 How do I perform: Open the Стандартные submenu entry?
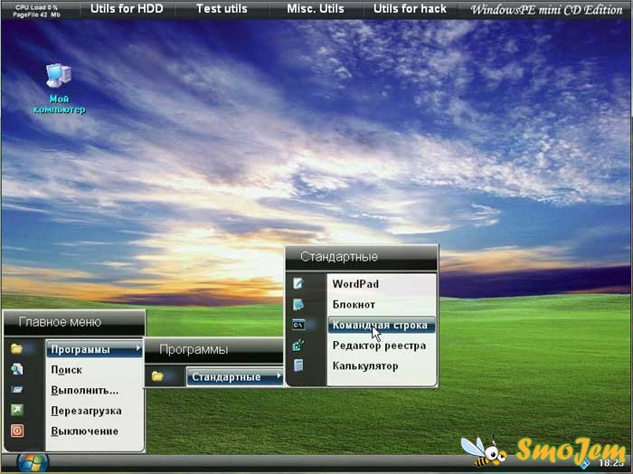[x=234, y=376]
